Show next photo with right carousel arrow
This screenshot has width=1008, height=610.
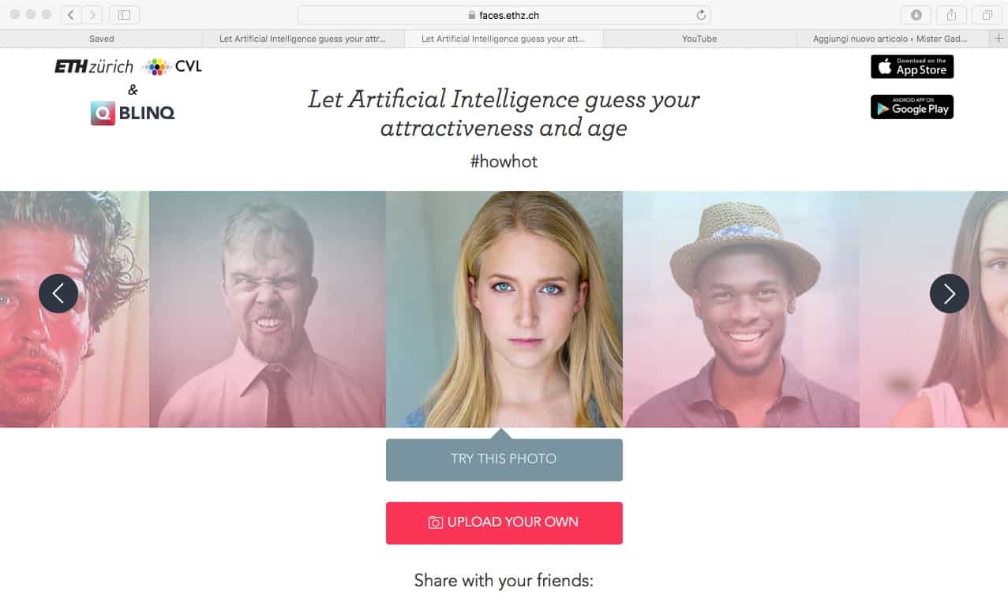point(950,294)
